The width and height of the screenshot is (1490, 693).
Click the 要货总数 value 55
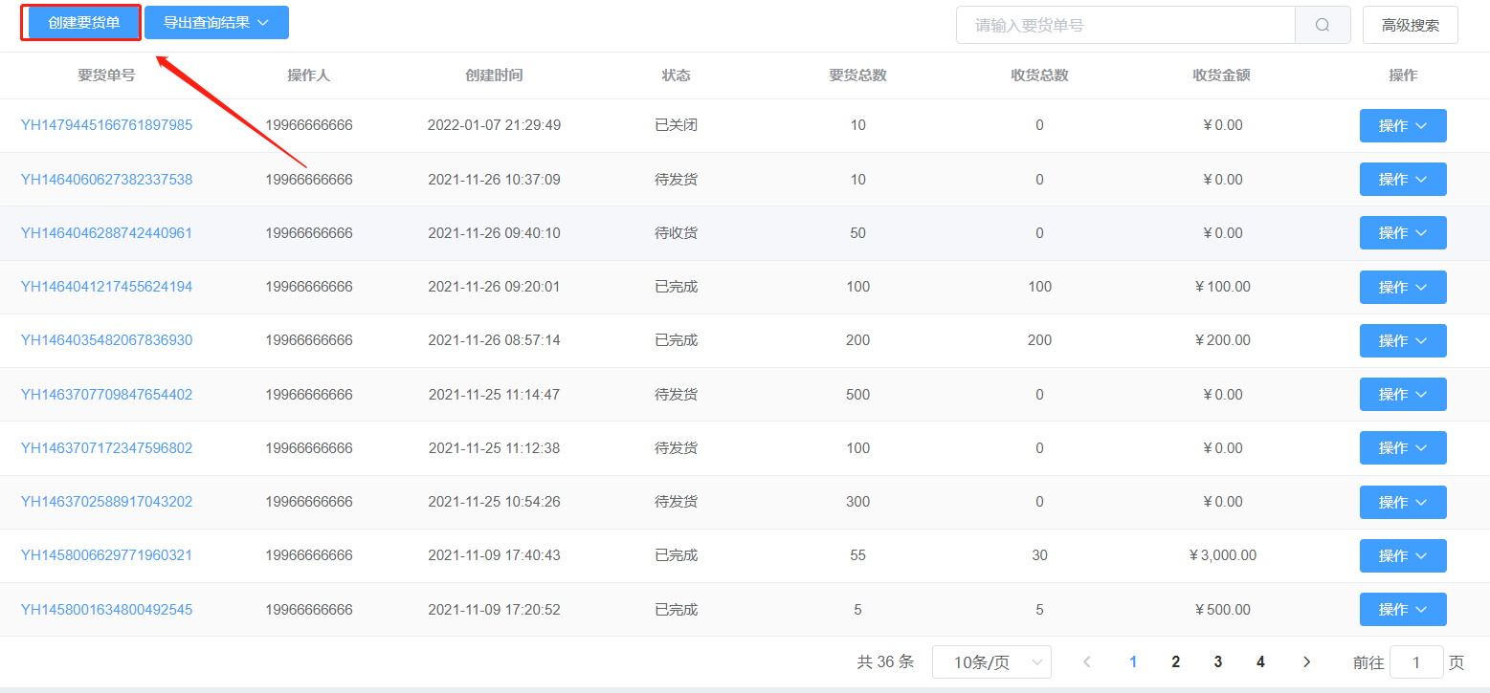click(857, 555)
